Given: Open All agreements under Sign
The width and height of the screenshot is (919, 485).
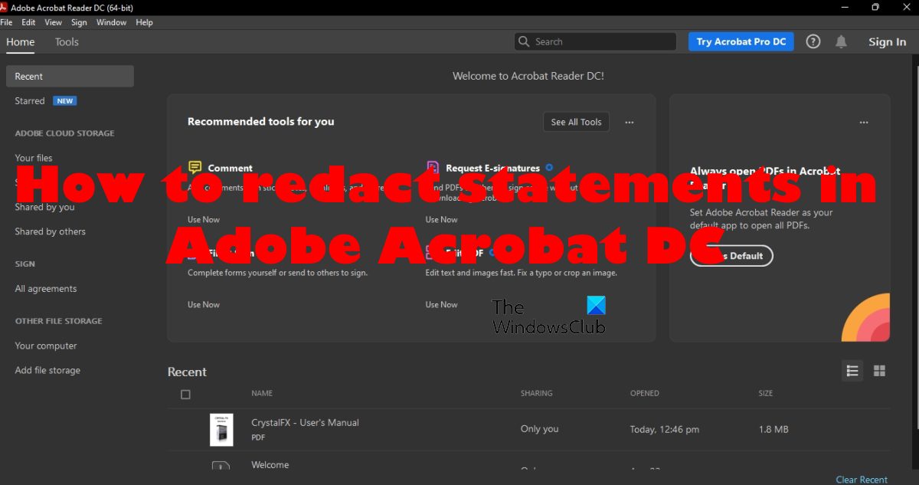Looking at the screenshot, I should (46, 289).
